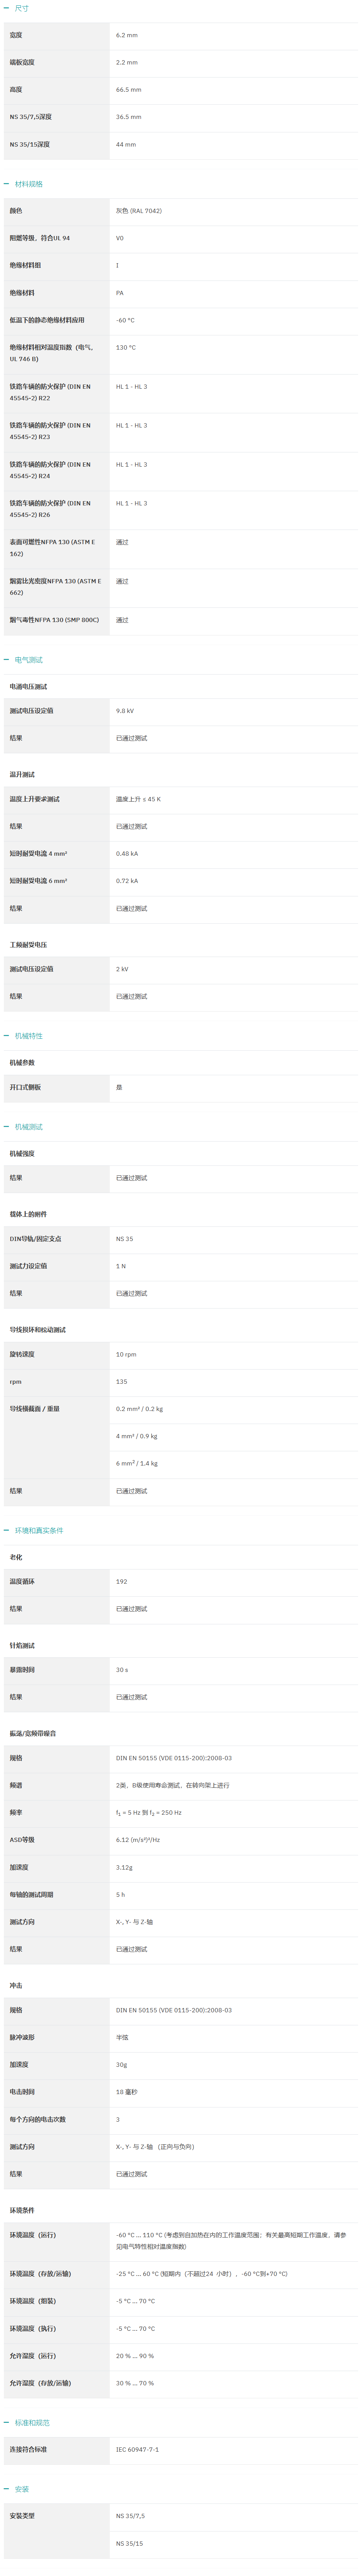The image size is (360, 2576).
Task: Select the 30 s exposure time
Action: [122, 1670]
